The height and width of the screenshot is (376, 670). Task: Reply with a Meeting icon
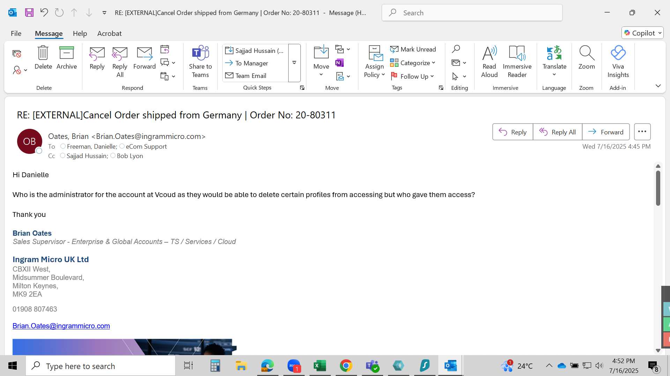pyautogui.click(x=165, y=49)
